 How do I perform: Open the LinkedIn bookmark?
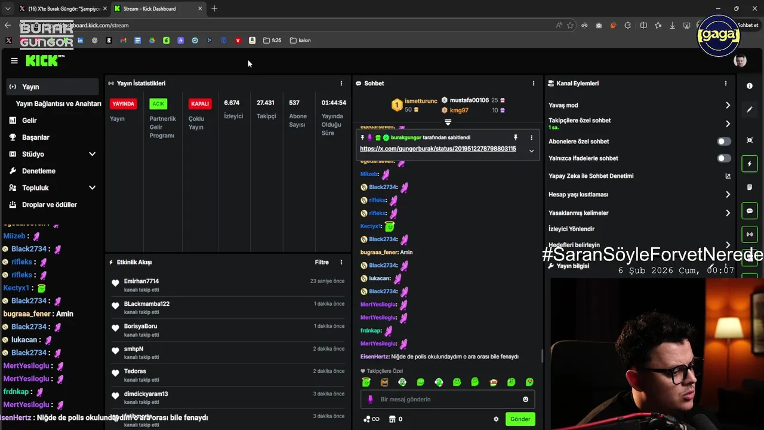pos(80,41)
